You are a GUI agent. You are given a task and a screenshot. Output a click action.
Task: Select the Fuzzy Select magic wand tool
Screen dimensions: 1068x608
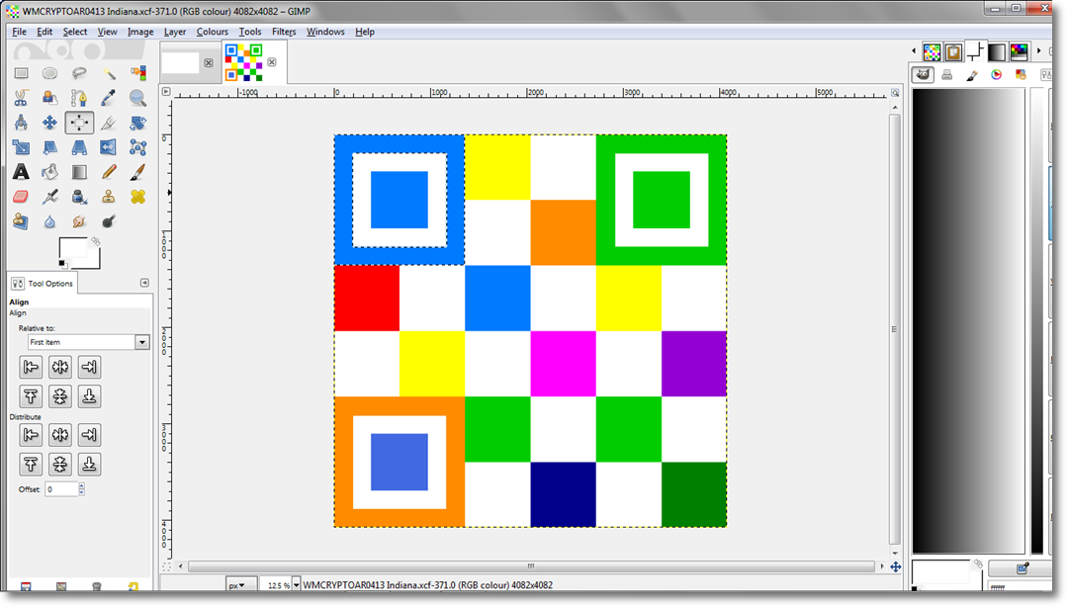109,73
